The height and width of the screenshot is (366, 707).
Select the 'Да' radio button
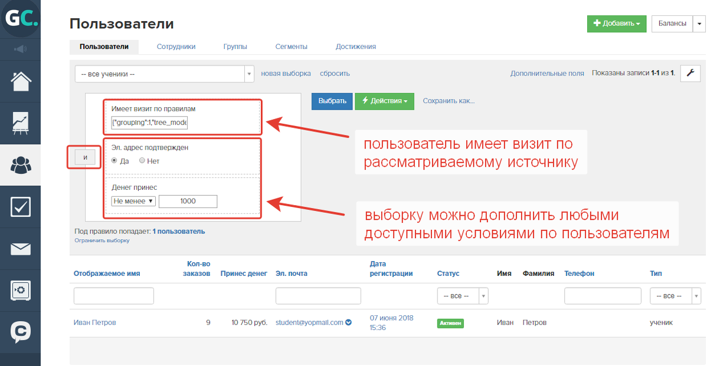(x=115, y=161)
